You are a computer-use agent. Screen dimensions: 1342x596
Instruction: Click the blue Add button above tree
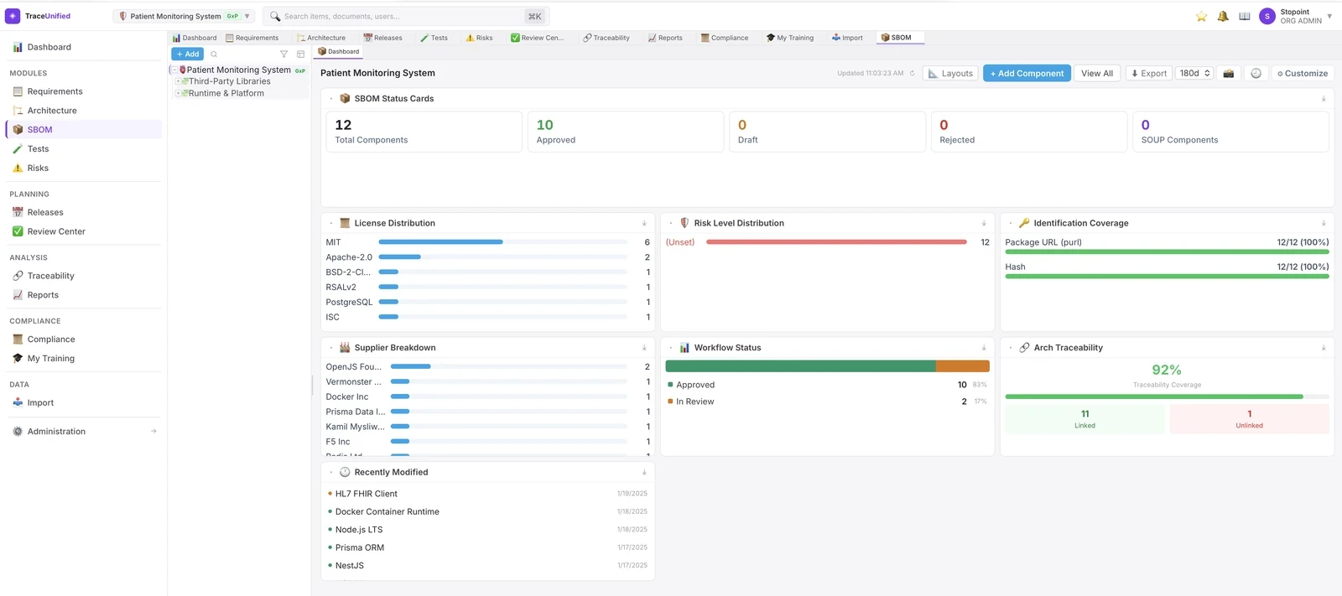tap(187, 54)
